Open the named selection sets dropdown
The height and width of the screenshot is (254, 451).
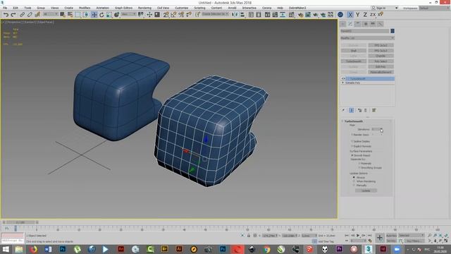215,14
